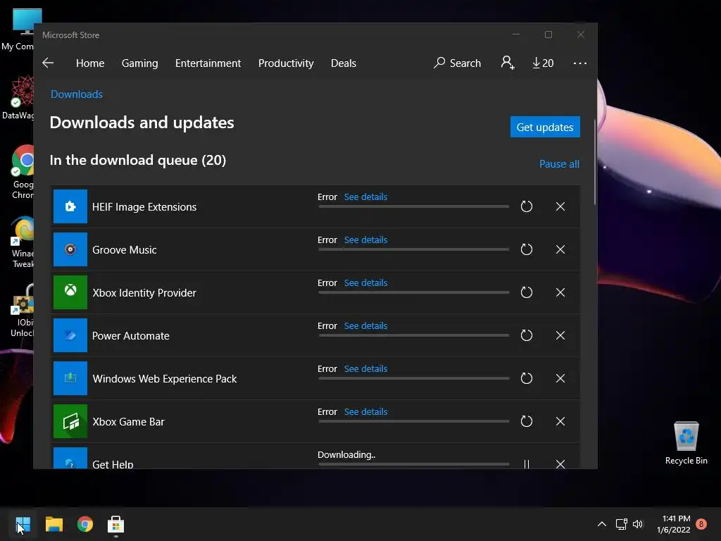Select the Power Automate row name
721x541 pixels.
130,336
